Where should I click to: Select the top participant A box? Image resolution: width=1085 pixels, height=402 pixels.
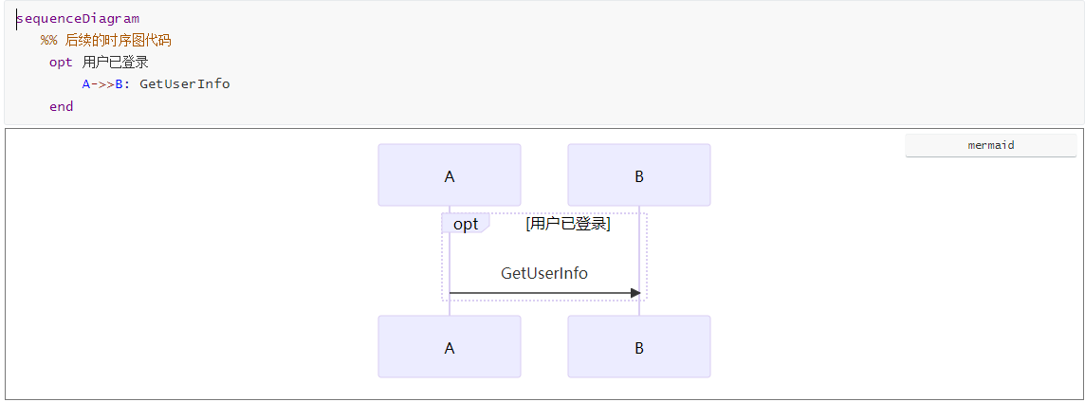coord(450,175)
